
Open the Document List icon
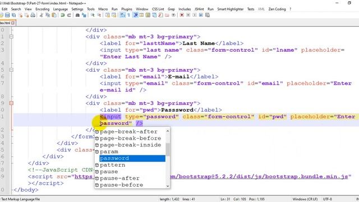click(x=154, y=15)
